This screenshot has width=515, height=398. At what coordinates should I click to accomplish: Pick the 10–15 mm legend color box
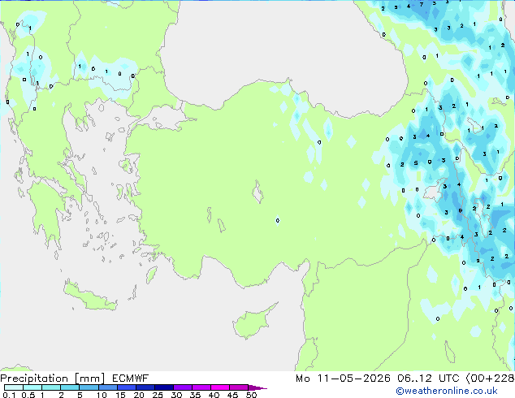107,387
